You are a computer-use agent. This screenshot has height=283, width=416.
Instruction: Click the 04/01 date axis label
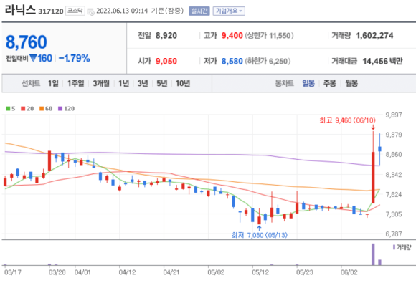click(x=82, y=272)
